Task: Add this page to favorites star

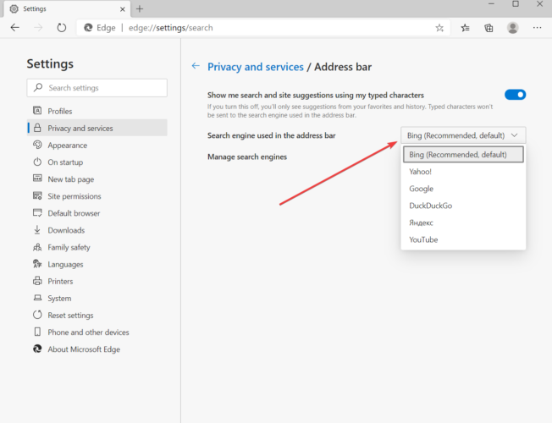Action: click(x=439, y=28)
